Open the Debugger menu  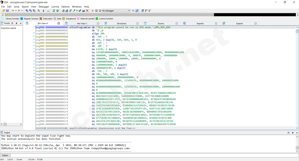44,6
